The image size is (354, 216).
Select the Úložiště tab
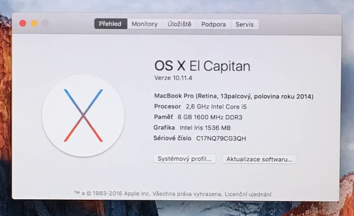coord(179,24)
